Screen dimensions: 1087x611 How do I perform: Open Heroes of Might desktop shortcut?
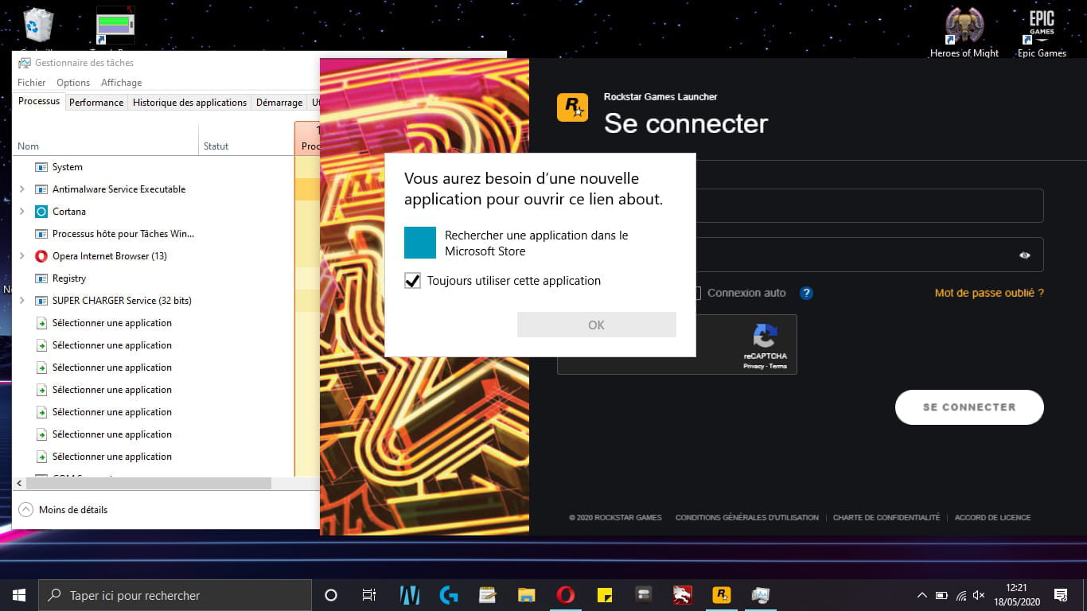pyautogui.click(x=964, y=32)
